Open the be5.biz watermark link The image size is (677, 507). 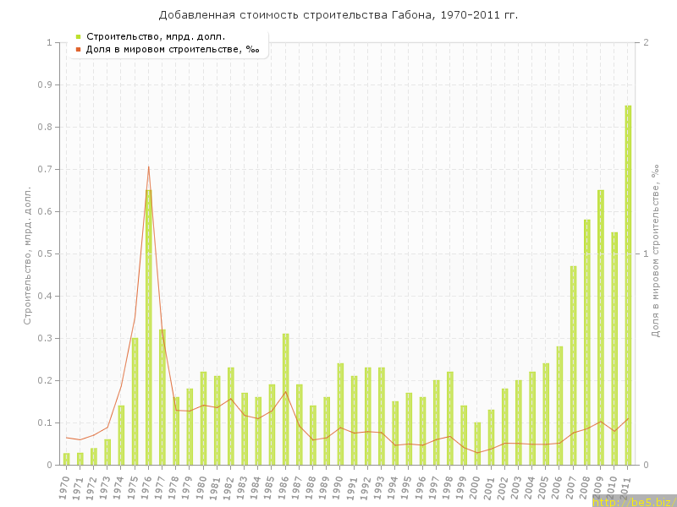tap(634, 501)
